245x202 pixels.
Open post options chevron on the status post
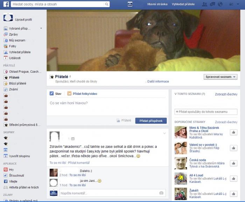[x=164, y=133]
